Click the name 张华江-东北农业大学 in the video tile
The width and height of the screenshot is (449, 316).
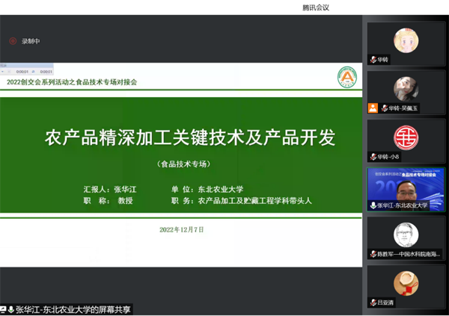[x=403, y=205]
